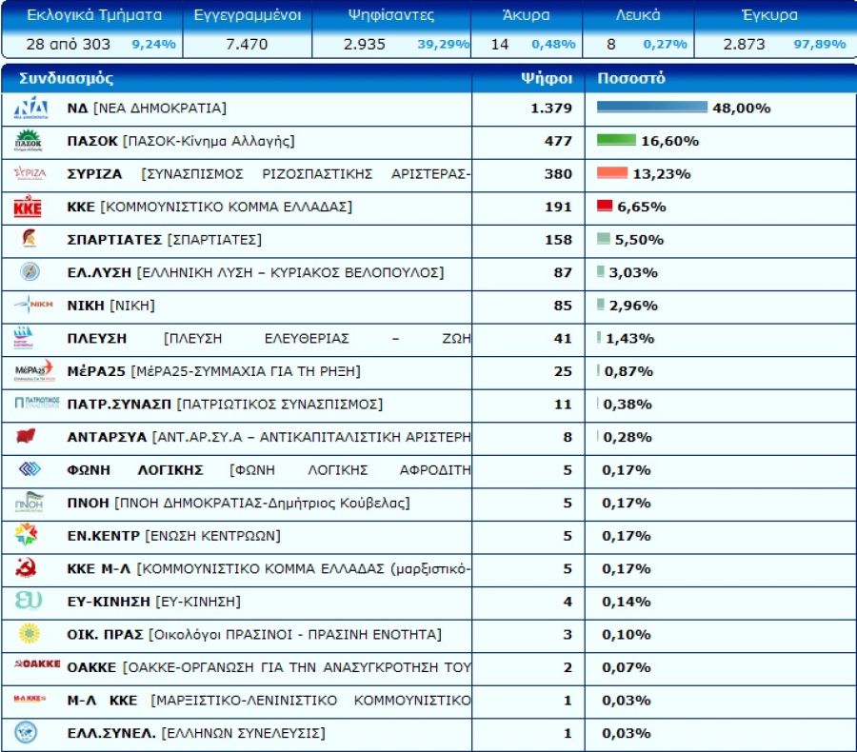857x752 pixels.
Task: Click the 2.935 voters value
Action: (x=365, y=45)
